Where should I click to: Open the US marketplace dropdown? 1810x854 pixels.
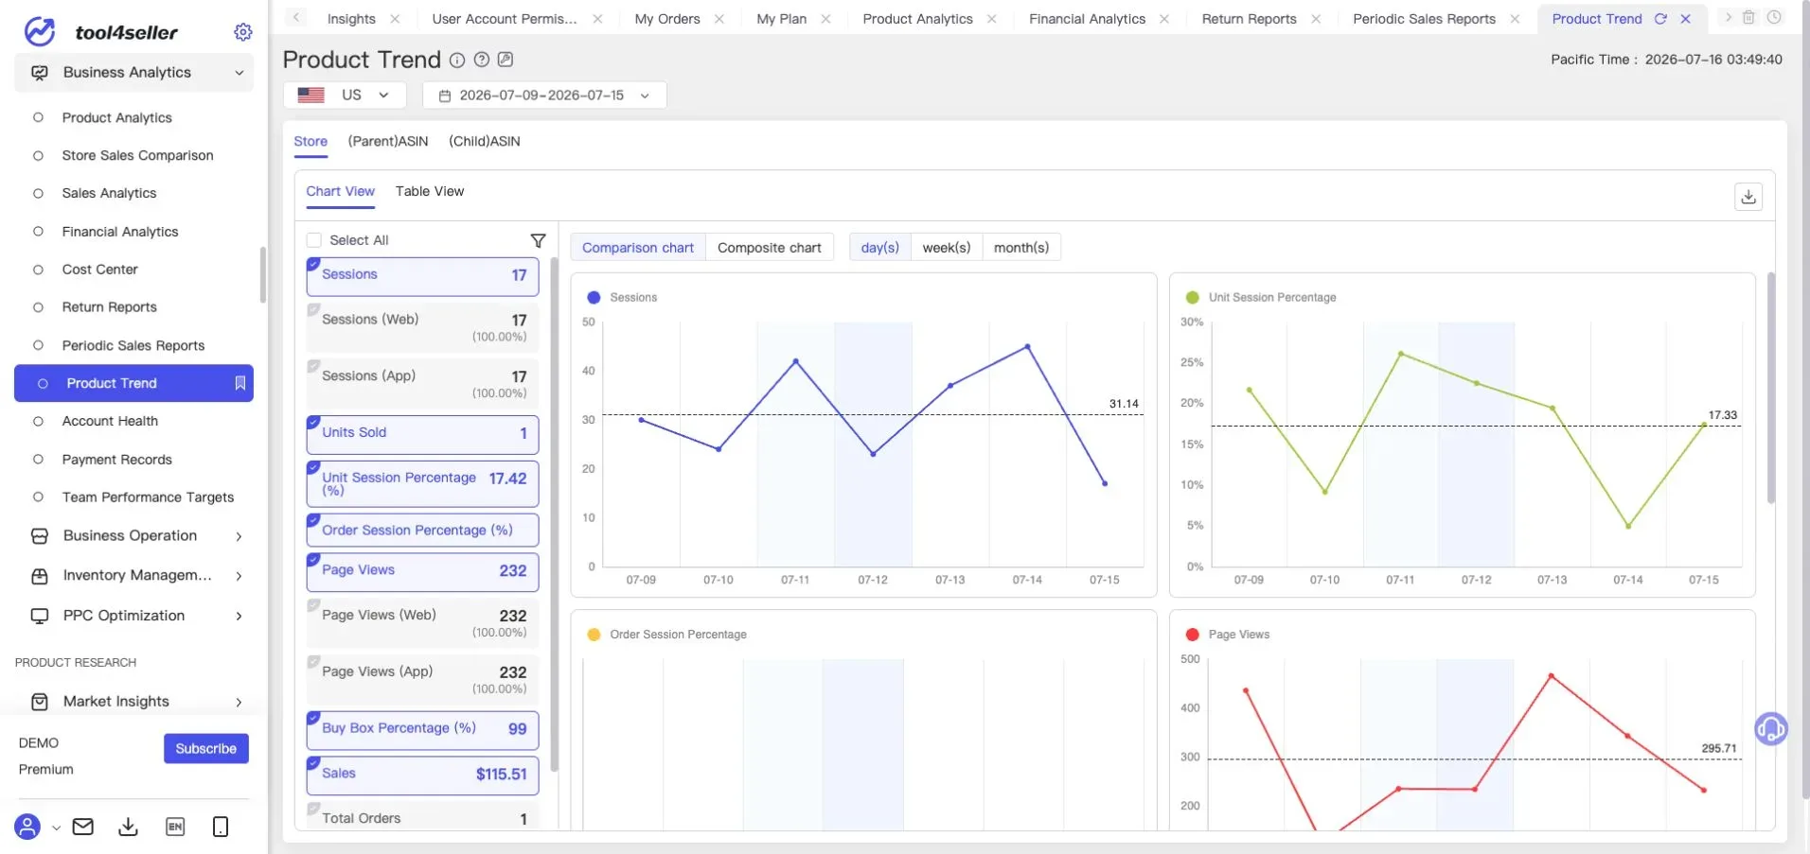coord(345,96)
